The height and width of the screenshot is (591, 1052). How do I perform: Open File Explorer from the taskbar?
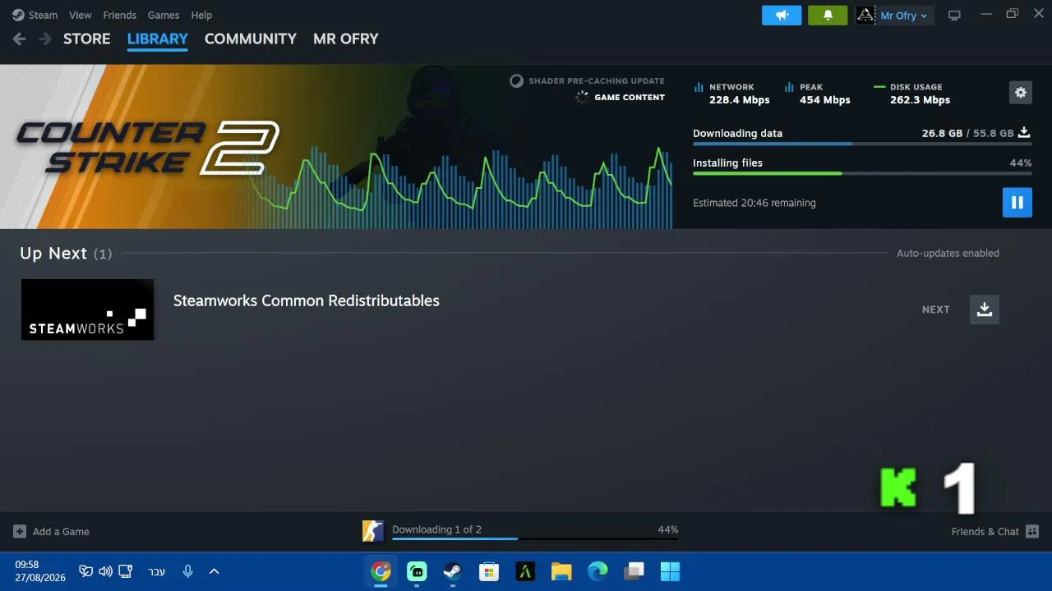(561, 571)
